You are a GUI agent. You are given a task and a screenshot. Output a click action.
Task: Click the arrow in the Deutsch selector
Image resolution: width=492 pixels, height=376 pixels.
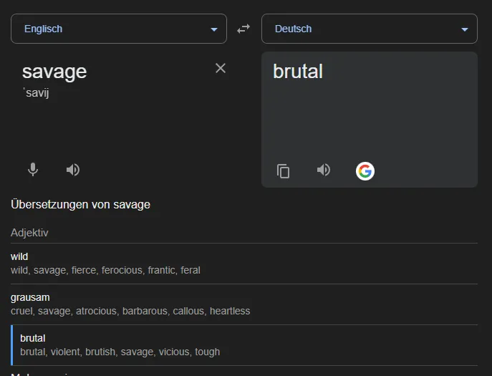point(465,29)
